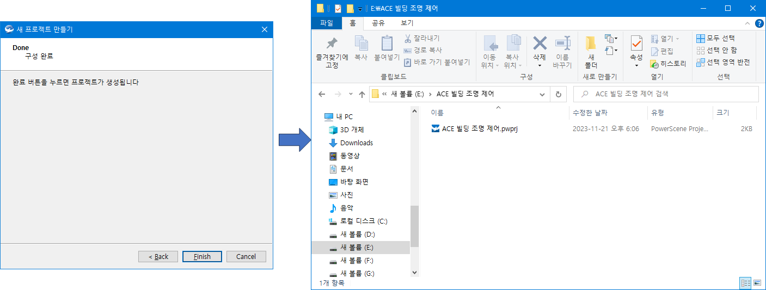Click 히스토리 in the ribbon
This screenshot has width=766, height=290.
click(668, 64)
